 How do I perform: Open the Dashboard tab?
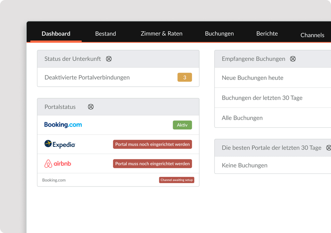[56, 34]
